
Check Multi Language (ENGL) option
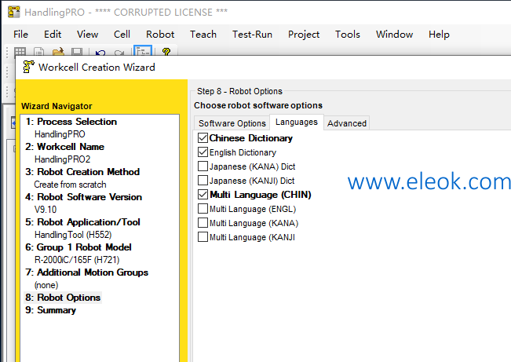tap(203, 208)
